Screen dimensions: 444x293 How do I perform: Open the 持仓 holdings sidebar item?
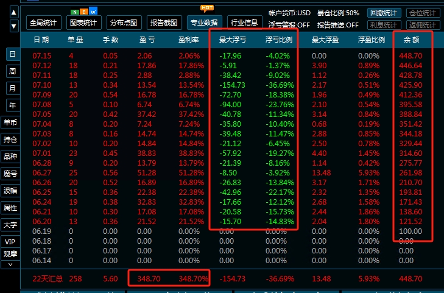10,139
